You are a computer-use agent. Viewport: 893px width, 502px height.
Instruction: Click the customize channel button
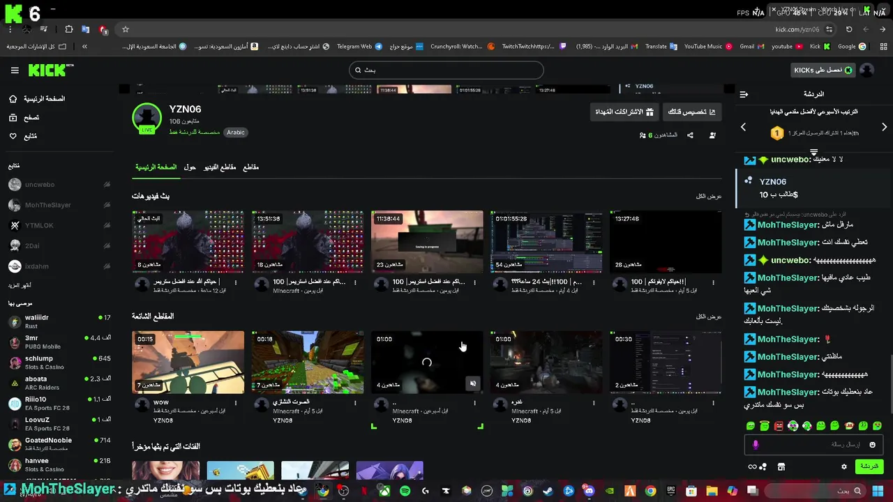tap(691, 112)
